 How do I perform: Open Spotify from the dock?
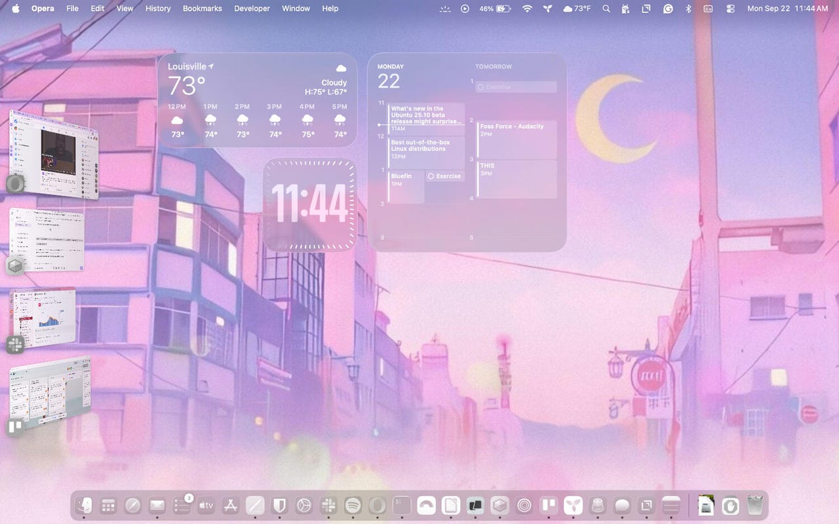[353, 505]
